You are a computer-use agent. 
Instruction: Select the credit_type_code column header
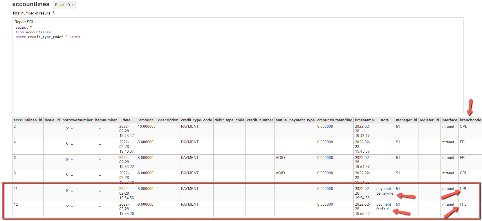coord(196,120)
